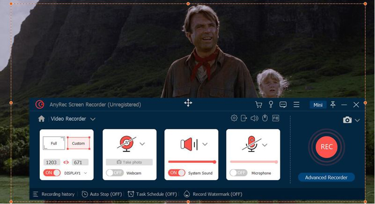Click the aspect ratio lock link icon
Image resolution: width=375 pixels, height=204 pixels.
click(x=66, y=162)
